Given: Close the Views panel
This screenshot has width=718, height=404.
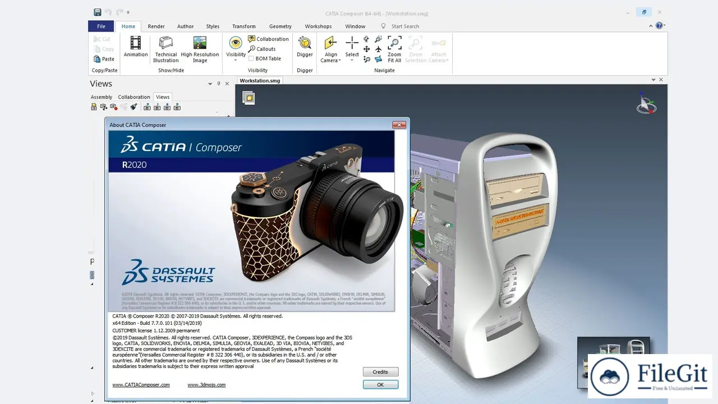Looking at the screenshot, I should click(227, 84).
